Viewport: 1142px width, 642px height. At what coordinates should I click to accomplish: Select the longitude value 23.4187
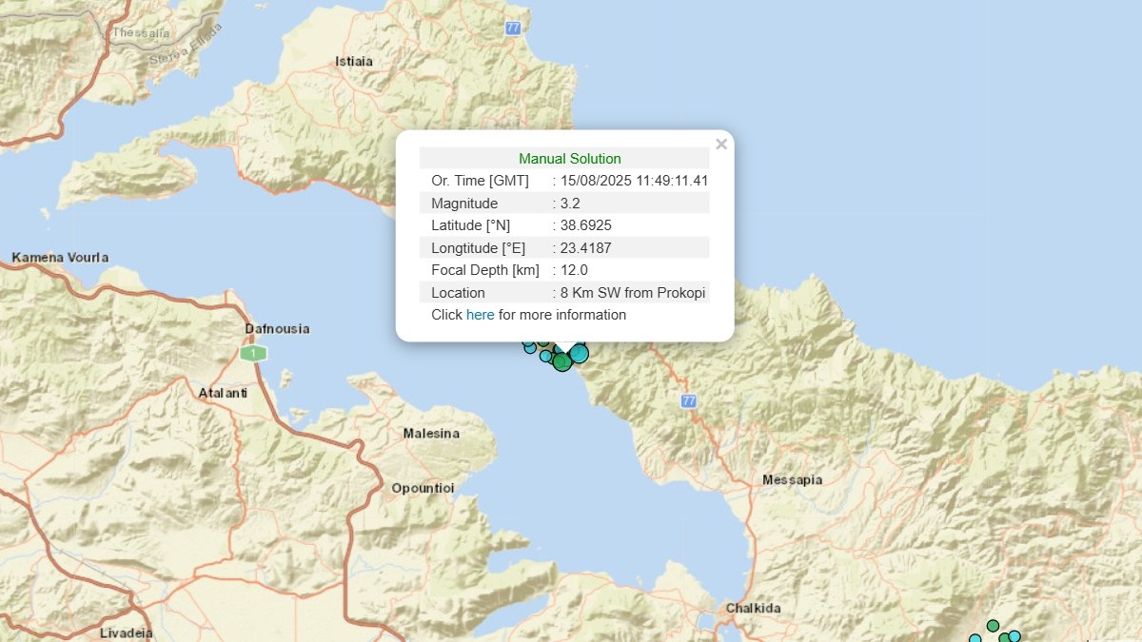click(585, 248)
